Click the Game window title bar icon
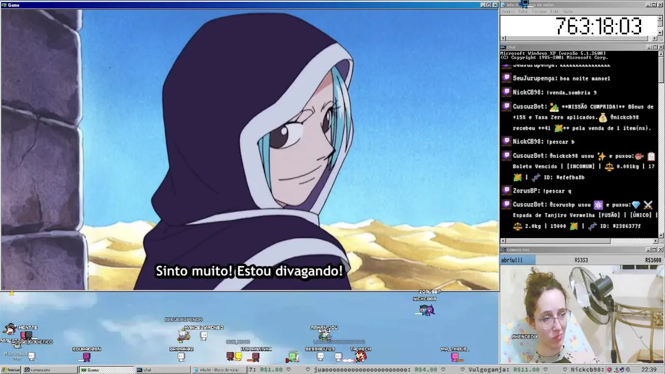The height and width of the screenshot is (374, 665). tap(4, 5)
